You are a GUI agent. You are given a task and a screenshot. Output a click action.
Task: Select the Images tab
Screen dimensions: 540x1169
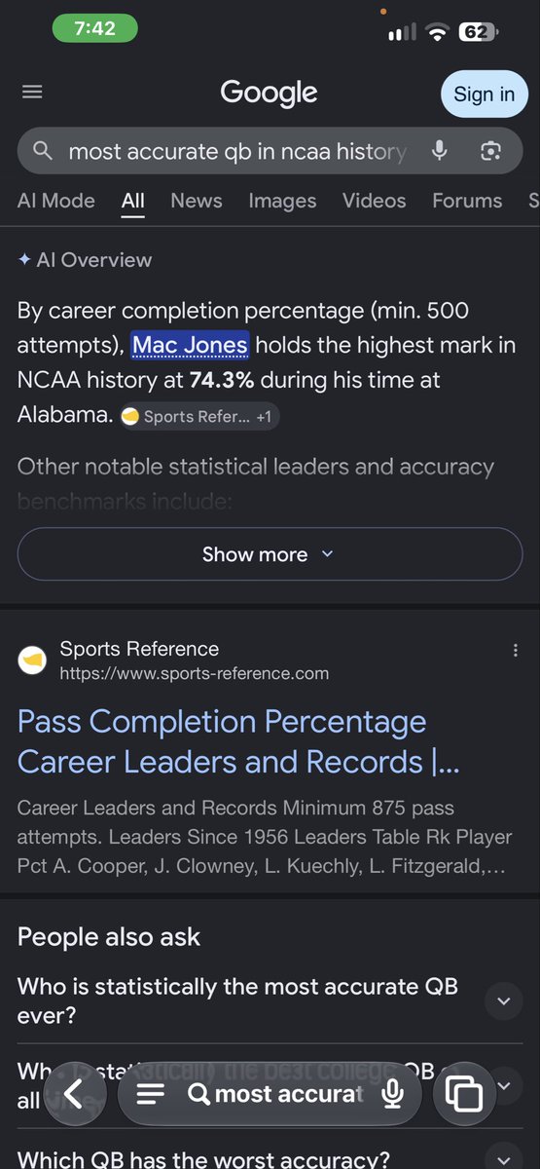point(282,201)
